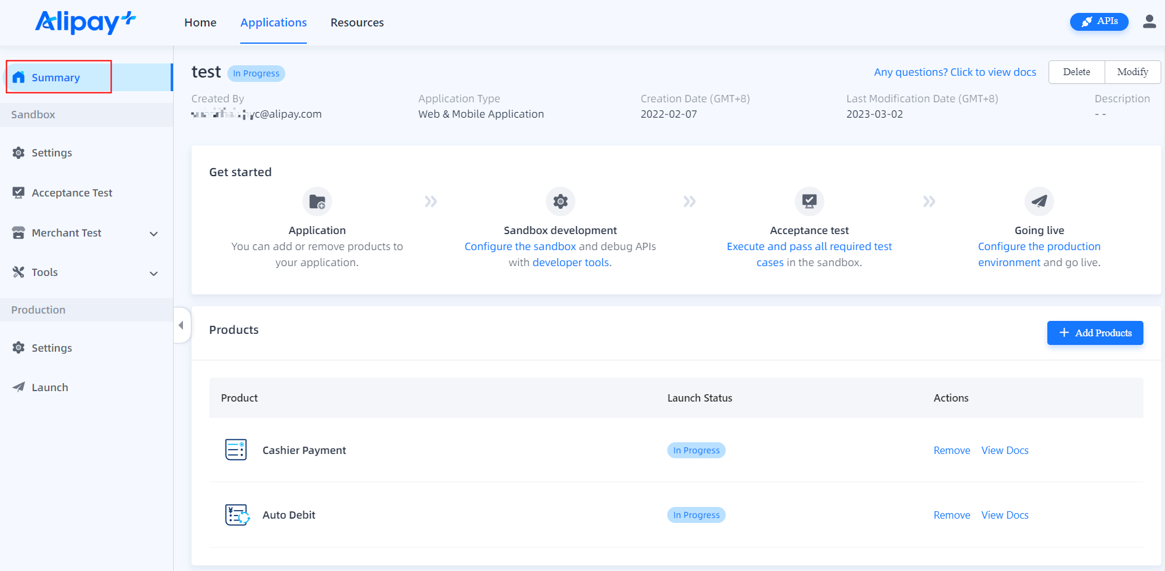View Docs for Auto Debit
This screenshot has width=1165, height=571.
coord(1004,515)
